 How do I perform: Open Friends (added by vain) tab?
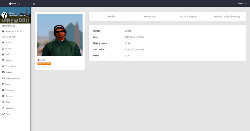point(226,16)
